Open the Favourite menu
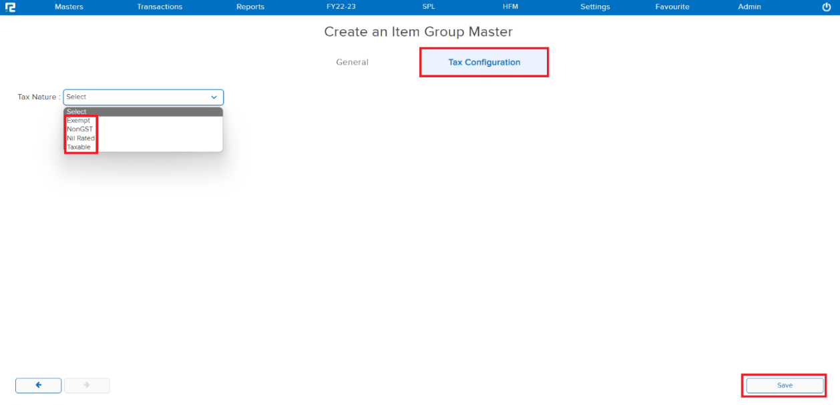 [x=672, y=7]
